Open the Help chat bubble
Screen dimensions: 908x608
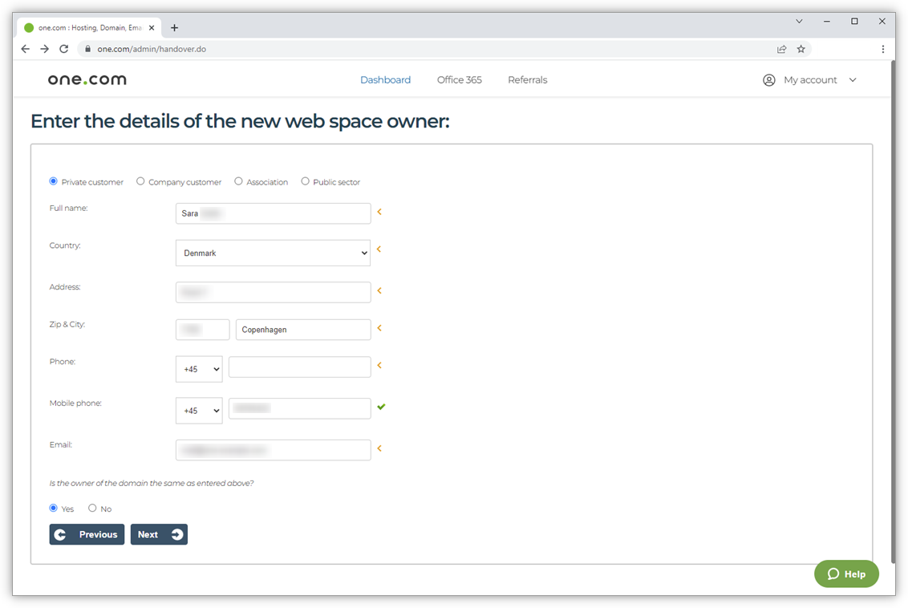click(x=845, y=574)
